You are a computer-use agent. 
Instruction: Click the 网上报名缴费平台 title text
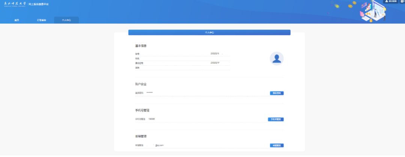(x=39, y=4)
